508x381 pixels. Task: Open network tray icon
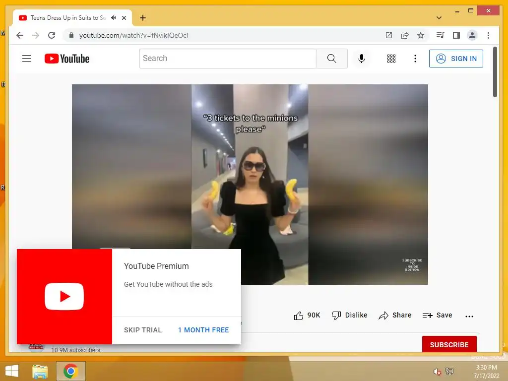pyautogui.click(x=449, y=372)
